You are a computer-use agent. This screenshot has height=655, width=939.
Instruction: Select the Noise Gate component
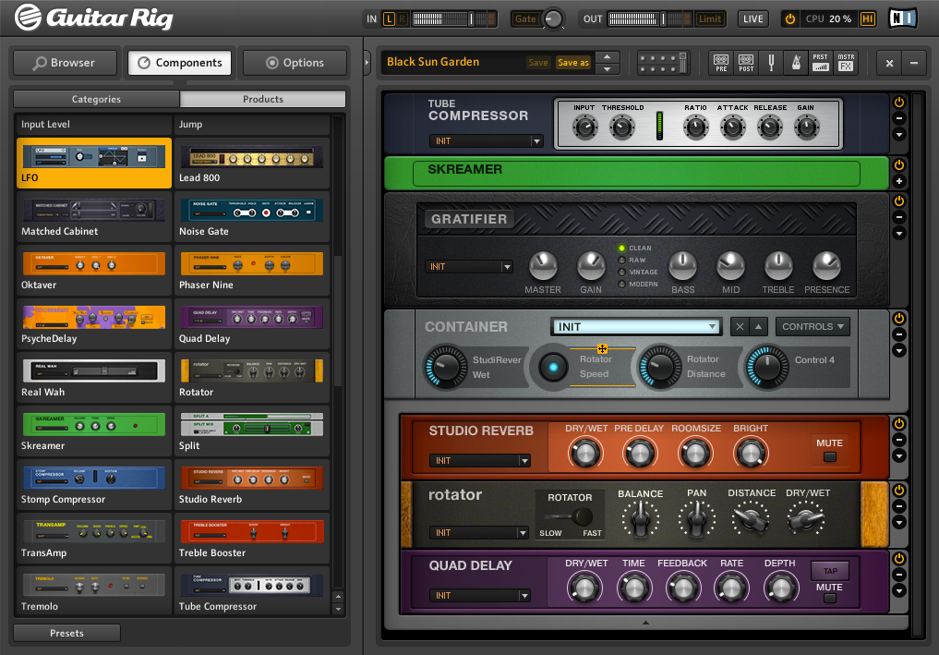click(x=252, y=216)
